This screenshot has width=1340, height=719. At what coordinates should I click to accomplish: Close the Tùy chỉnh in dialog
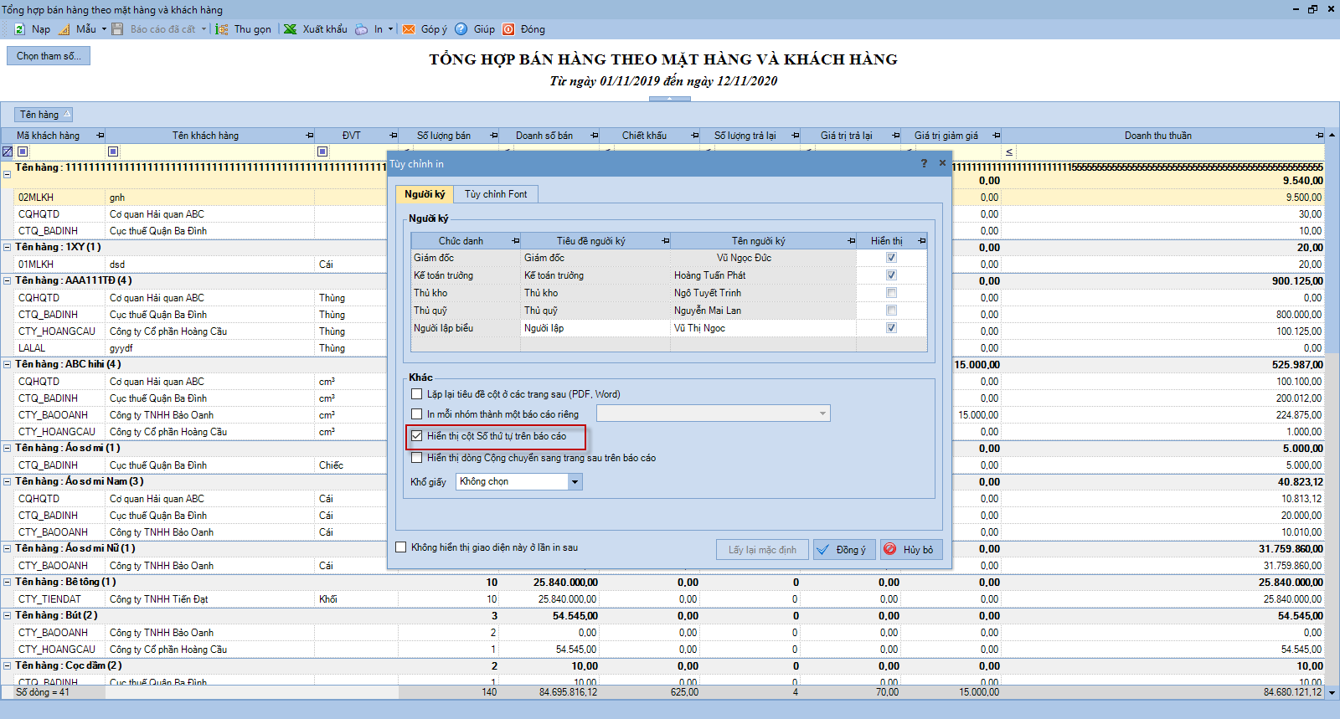click(x=942, y=163)
